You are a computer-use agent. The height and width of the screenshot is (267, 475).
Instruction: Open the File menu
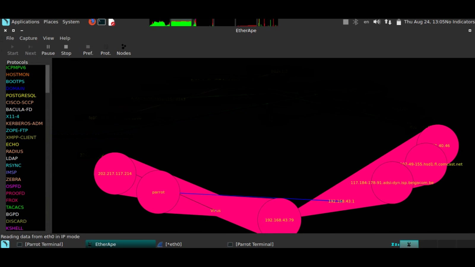coord(10,38)
